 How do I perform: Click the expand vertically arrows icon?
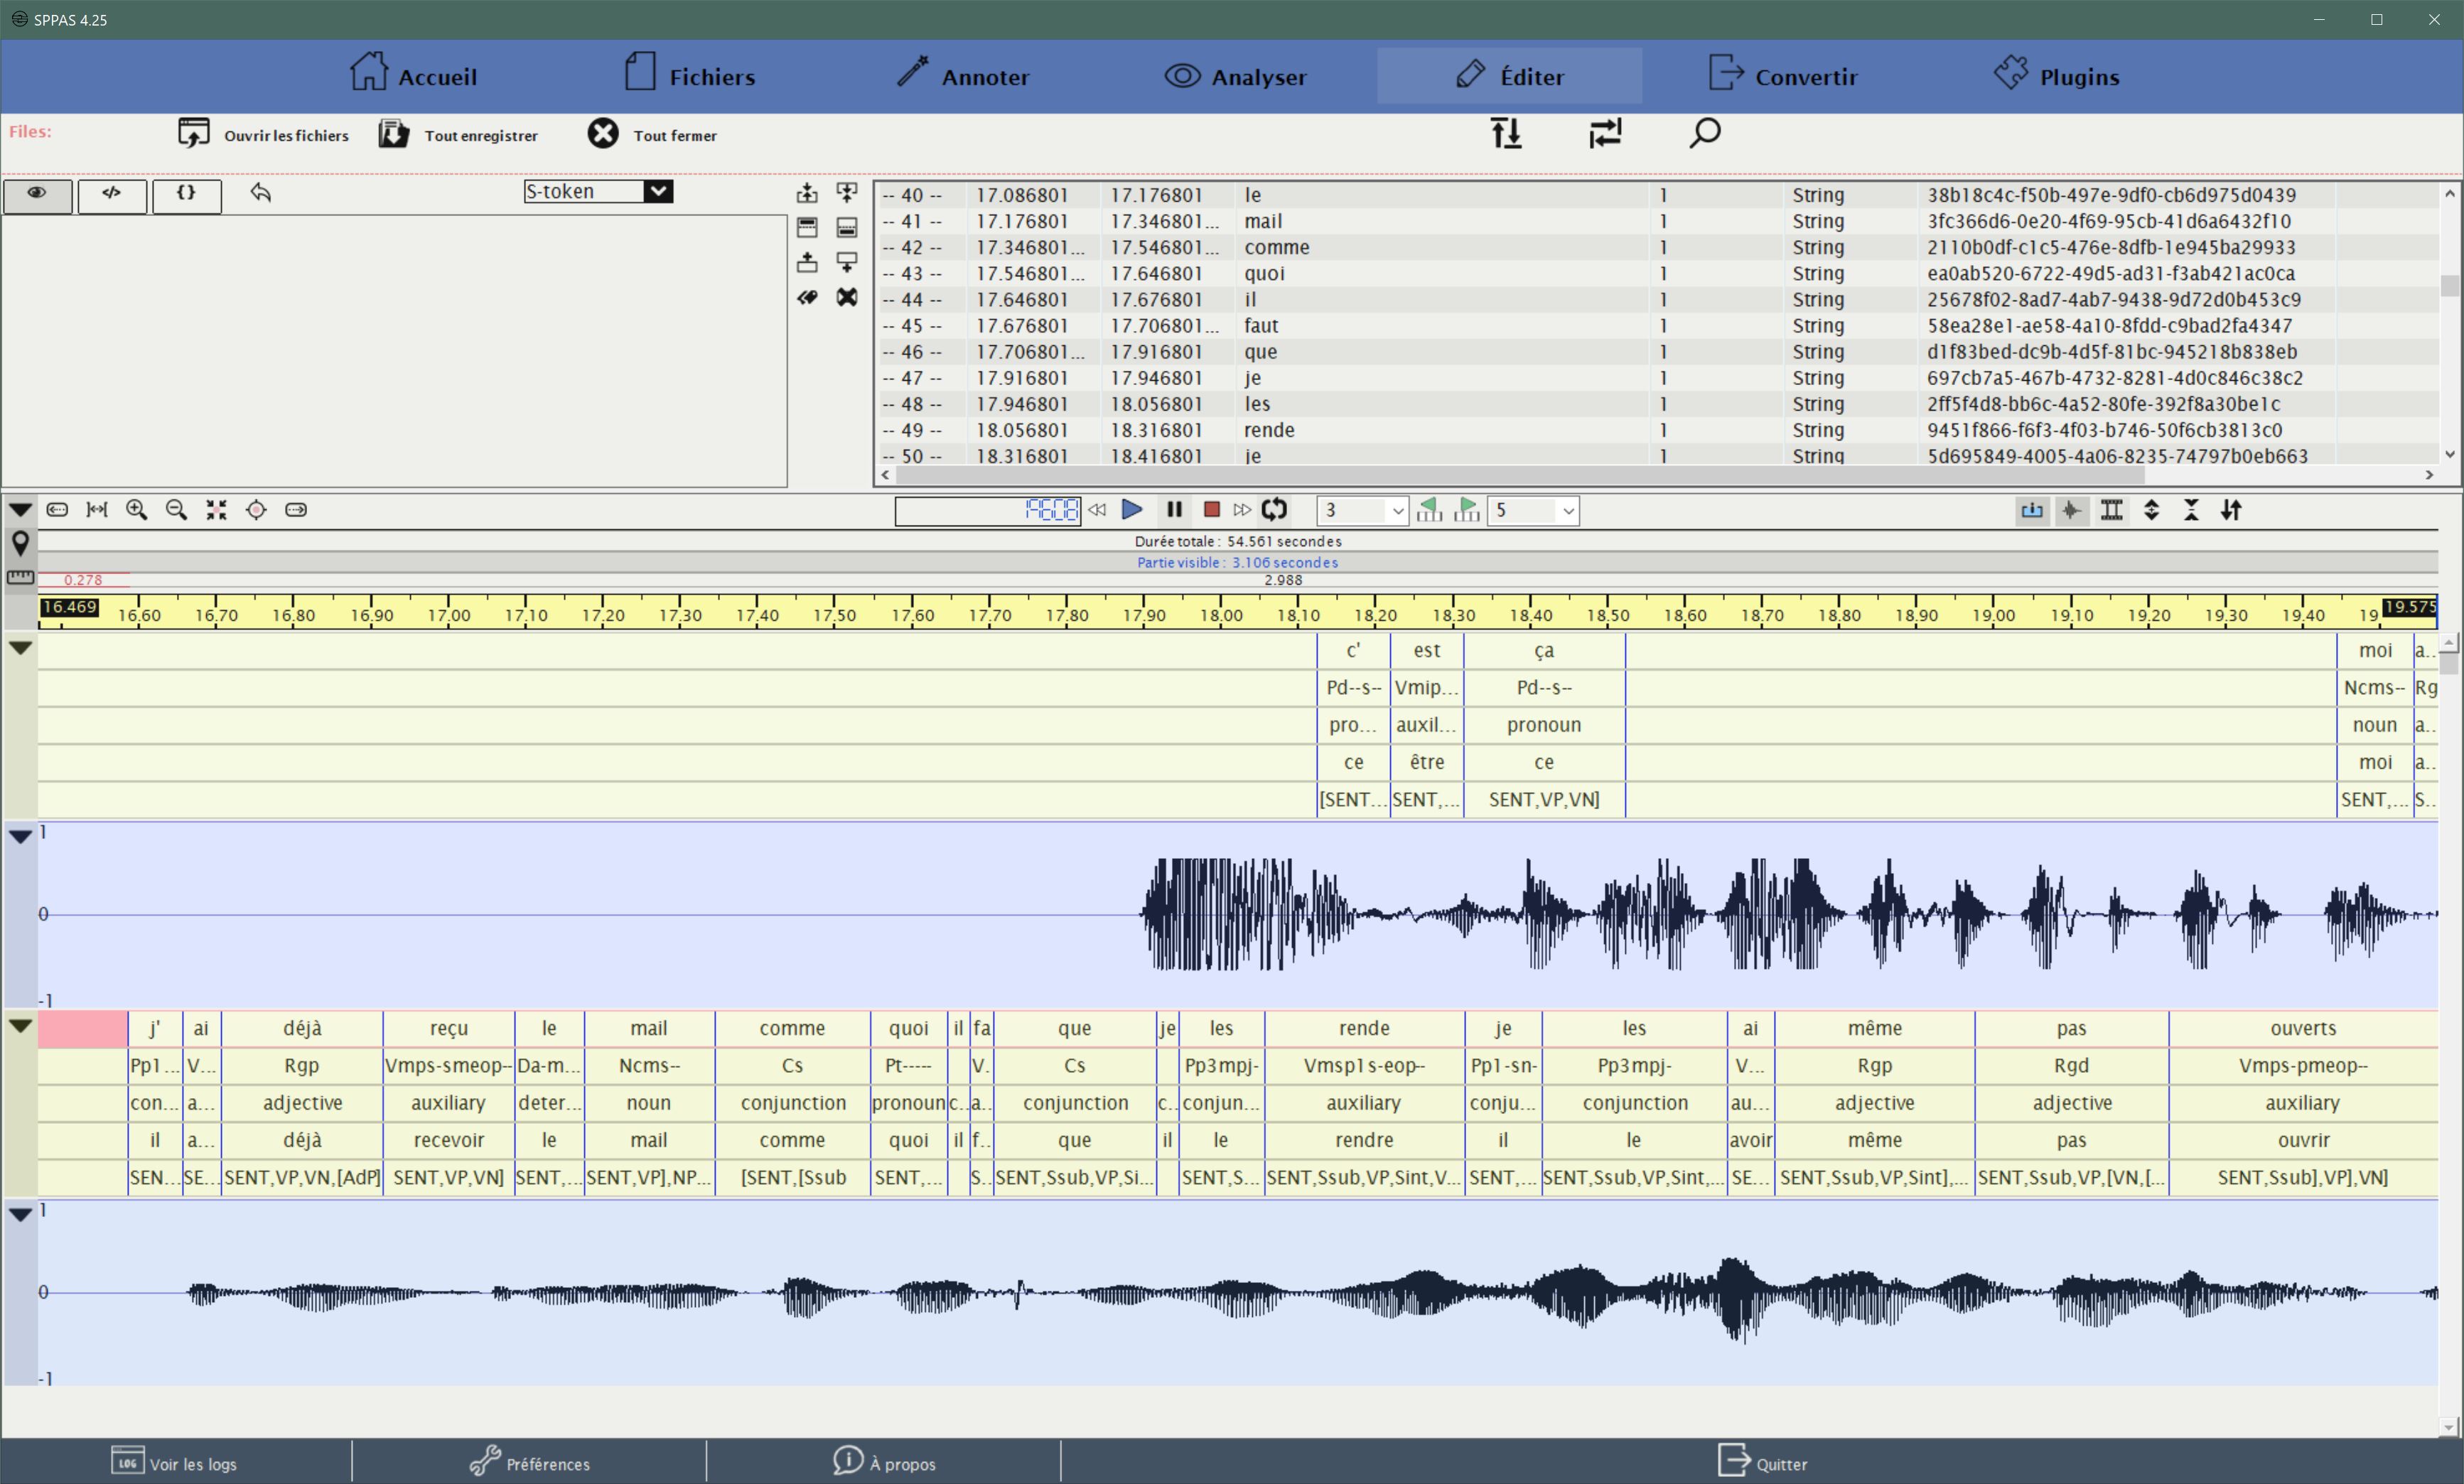2151,509
